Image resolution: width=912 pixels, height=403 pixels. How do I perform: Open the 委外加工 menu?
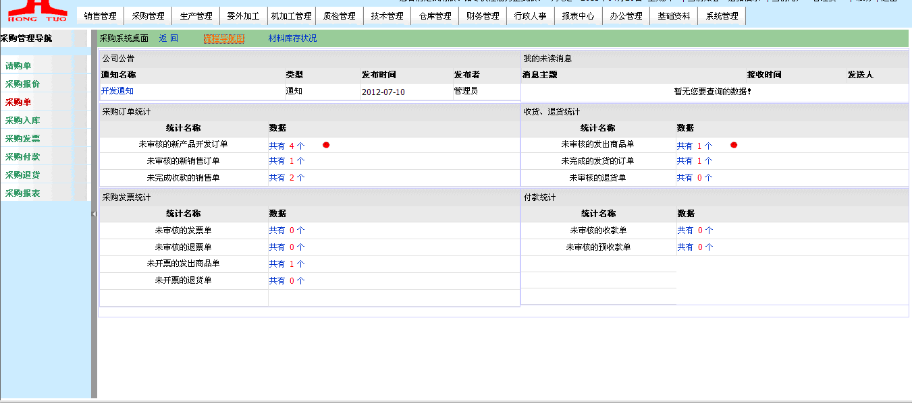click(244, 16)
